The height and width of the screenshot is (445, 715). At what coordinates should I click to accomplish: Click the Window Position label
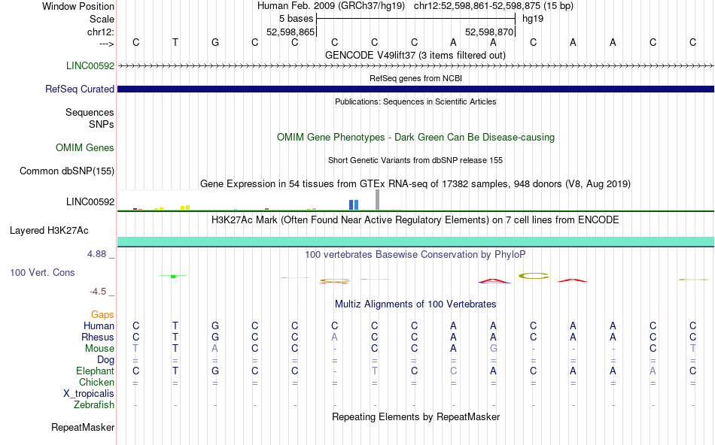click(78, 6)
